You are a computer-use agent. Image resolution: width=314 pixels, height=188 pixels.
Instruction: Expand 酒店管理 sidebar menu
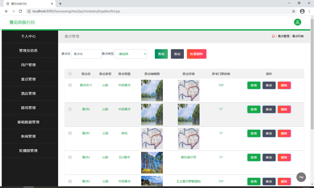tap(30, 93)
